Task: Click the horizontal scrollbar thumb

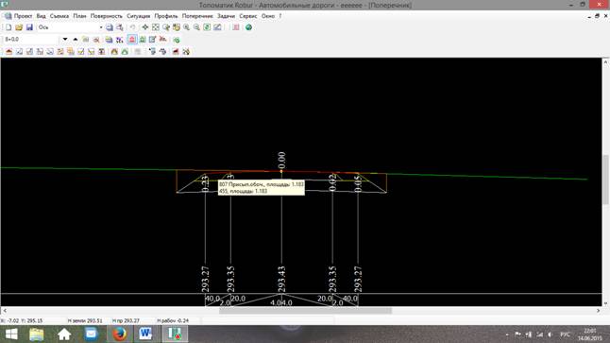Action: 305,311
